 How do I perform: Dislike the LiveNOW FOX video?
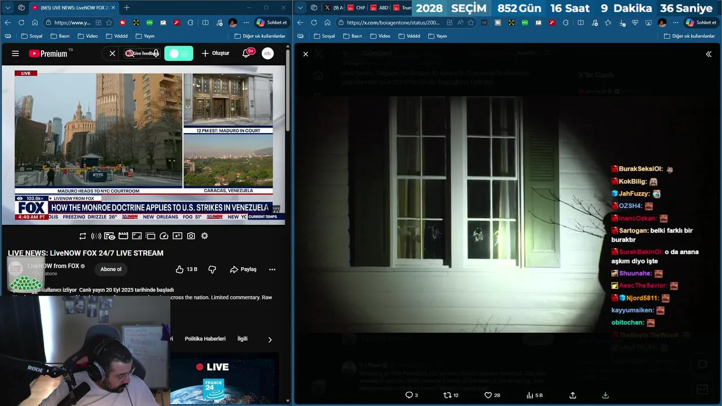pos(212,270)
